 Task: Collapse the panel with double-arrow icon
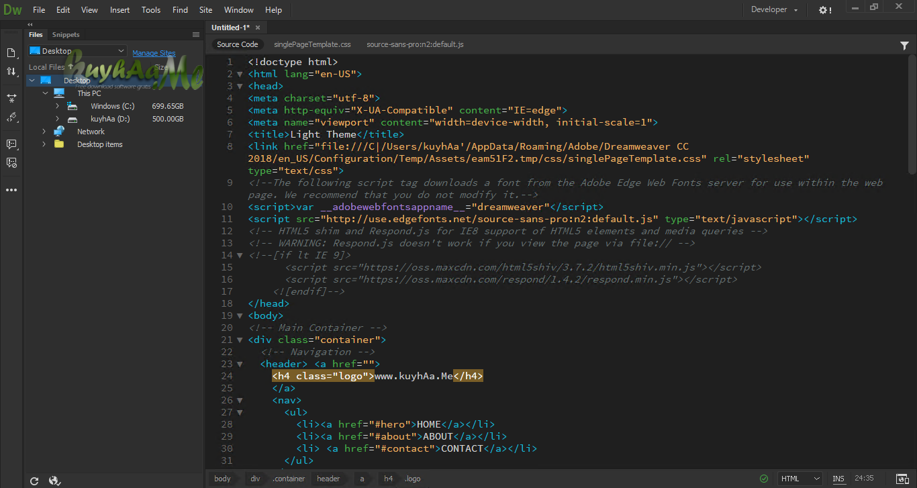point(30,25)
